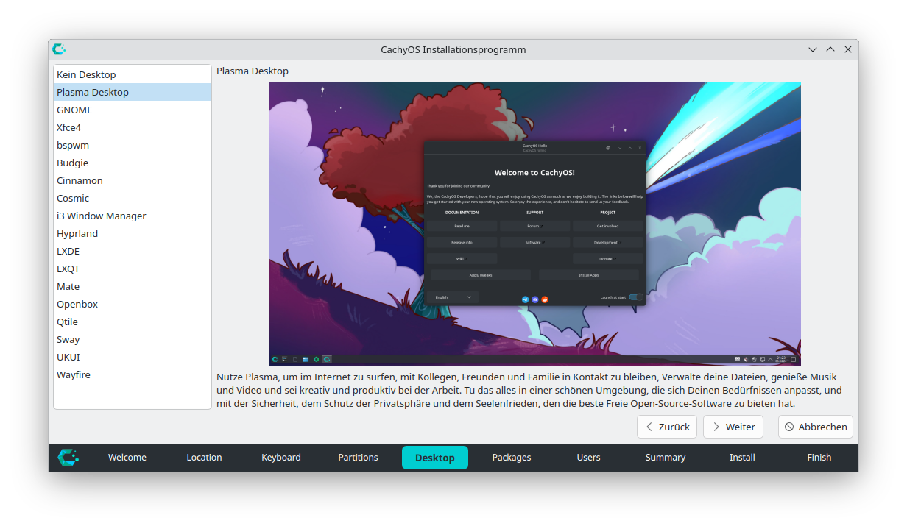907x529 pixels.
Task: Select i3 Window Manager
Action: 133,216
